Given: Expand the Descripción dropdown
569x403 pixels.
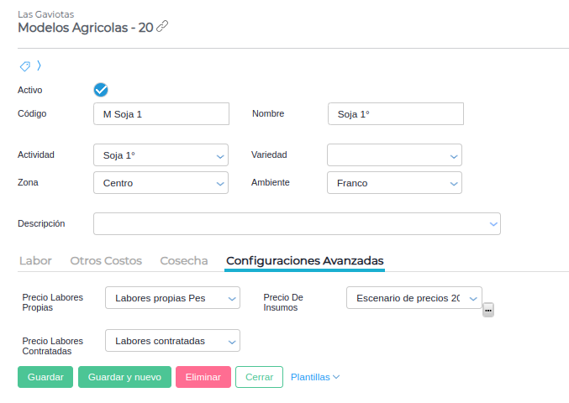Looking at the screenshot, I should click(x=297, y=223).
